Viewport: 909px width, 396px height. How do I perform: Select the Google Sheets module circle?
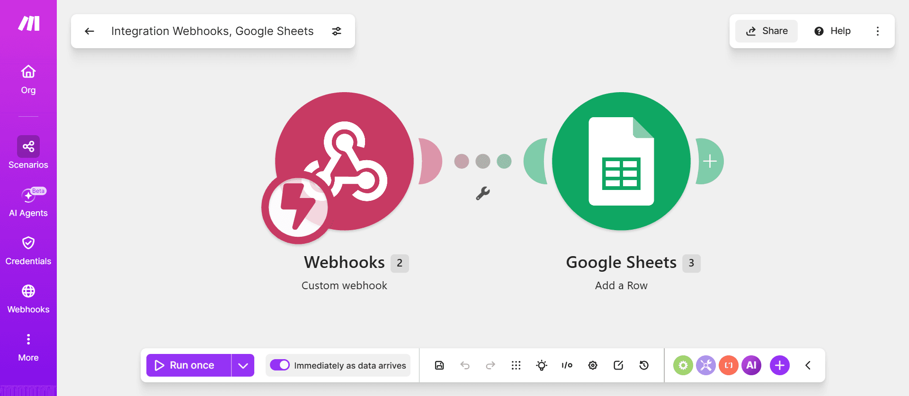[621, 161]
